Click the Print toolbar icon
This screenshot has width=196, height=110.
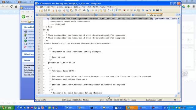(x=60, y=10)
